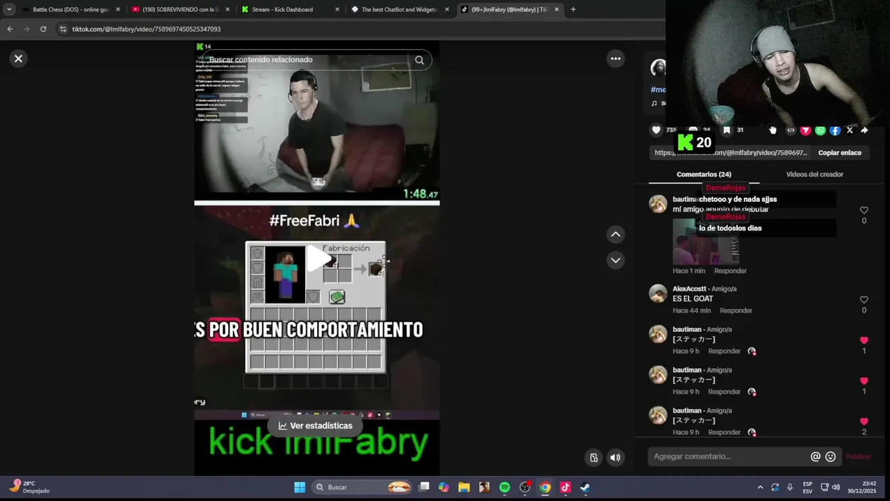This screenshot has height=501, width=890.
Task: Switch to Battle Chess (DOS) tab
Action: point(70,10)
